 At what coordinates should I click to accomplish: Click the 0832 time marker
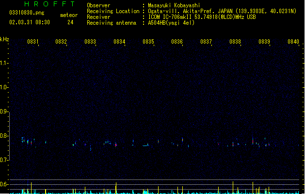point(61,42)
